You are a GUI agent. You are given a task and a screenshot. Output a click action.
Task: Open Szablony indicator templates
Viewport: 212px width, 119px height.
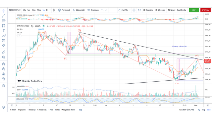93,10
